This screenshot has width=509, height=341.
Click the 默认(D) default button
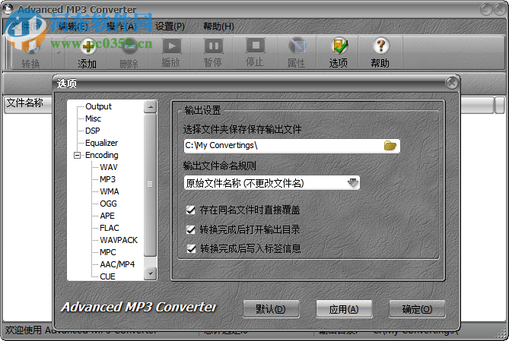[x=271, y=309]
